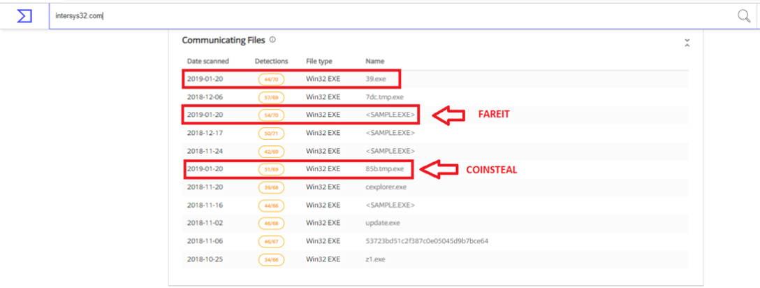
Task: Click the 57/69 detection badge
Action: click(x=270, y=97)
